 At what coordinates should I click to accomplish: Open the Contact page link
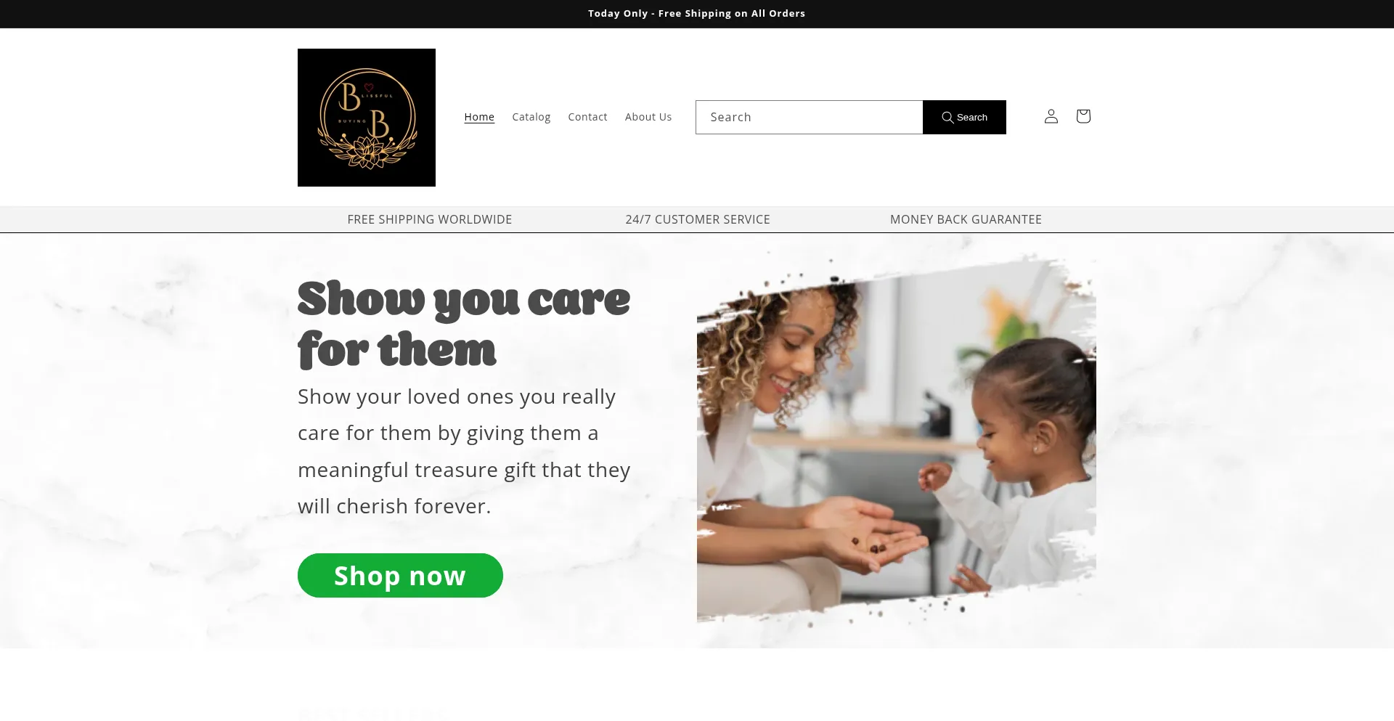(587, 117)
